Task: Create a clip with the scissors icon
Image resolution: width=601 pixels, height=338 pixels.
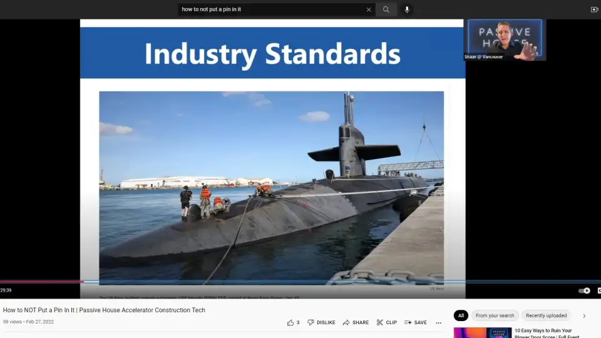Action: point(386,322)
